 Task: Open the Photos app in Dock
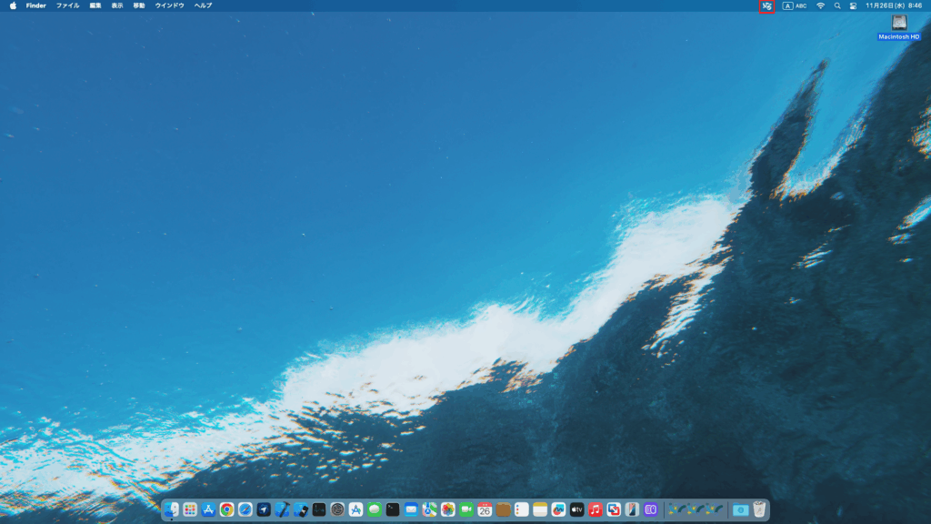[448, 509]
